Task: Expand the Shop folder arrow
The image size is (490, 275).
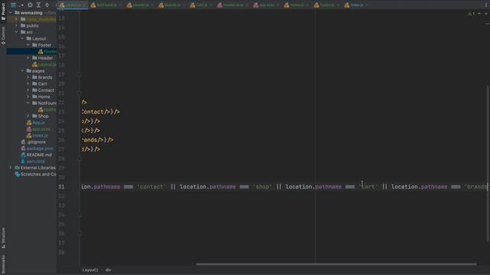Action: coord(28,116)
